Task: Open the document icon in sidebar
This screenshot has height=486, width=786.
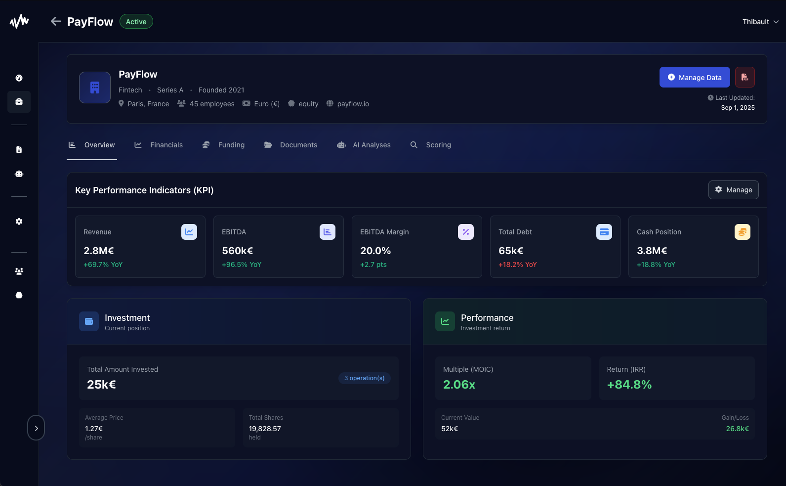Action: coord(19,150)
